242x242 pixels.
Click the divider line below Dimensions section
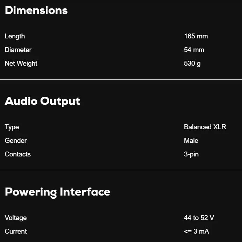point(121,80)
